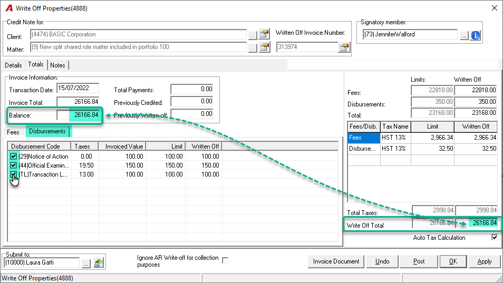
Task: Click the 32.50 Written Off cell for Disbursements
Action: [476, 149]
